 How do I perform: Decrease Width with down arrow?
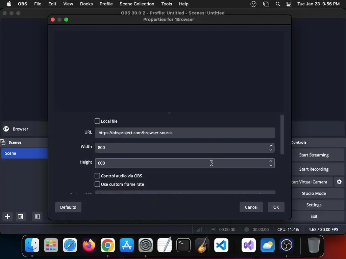point(271,150)
